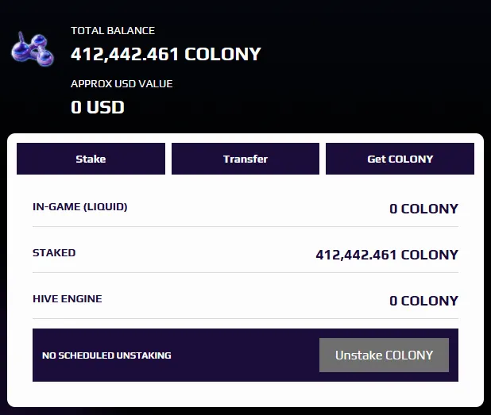Open the Stake action
The height and width of the screenshot is (415, 491).
91,159
